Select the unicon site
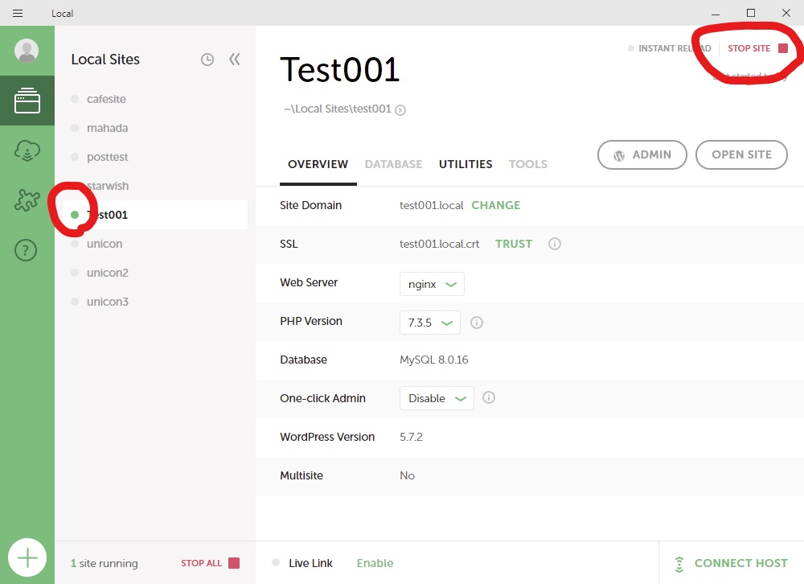 [105, 244]
